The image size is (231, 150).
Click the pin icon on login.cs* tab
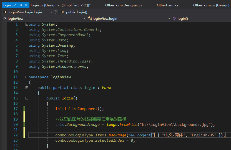(21, 5)
